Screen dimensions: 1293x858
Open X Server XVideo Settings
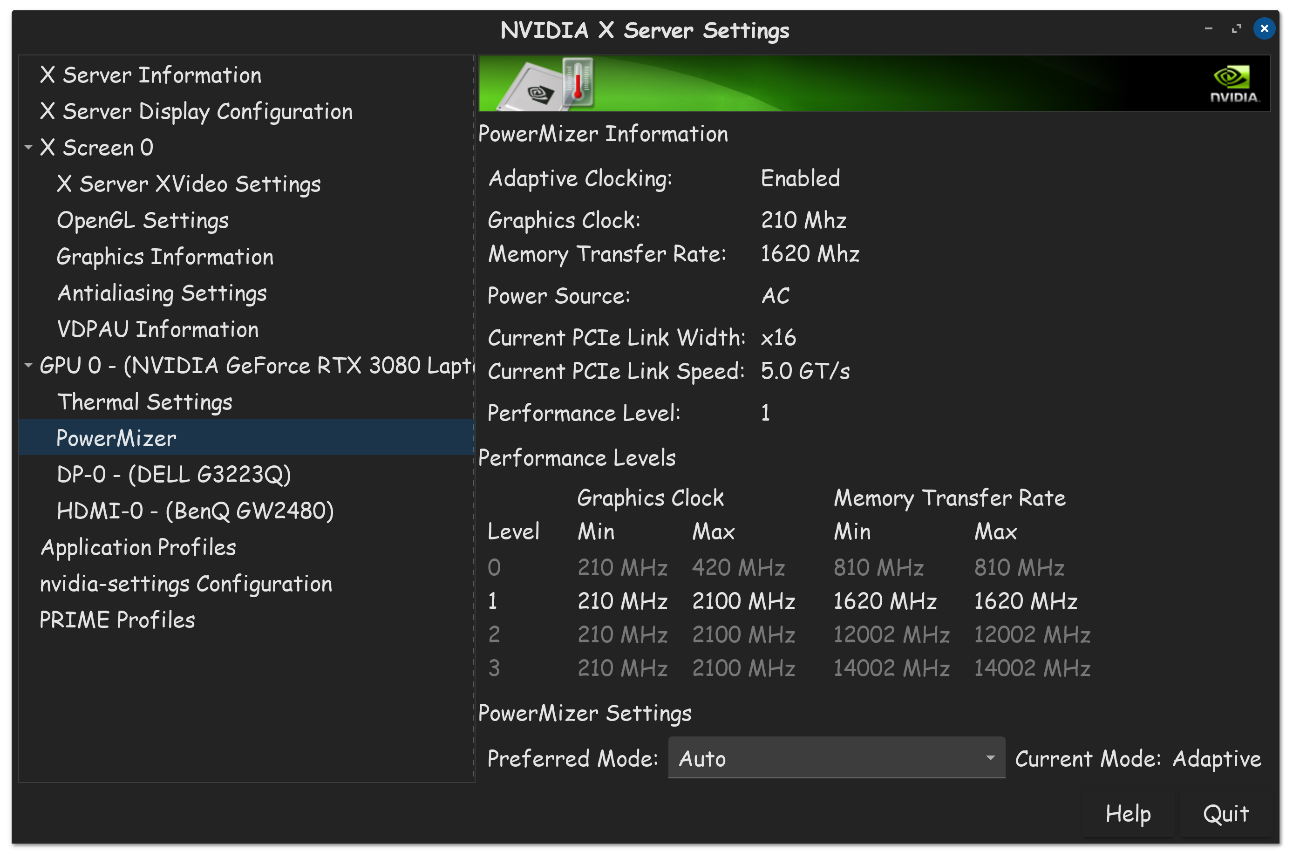coord(189,184)
